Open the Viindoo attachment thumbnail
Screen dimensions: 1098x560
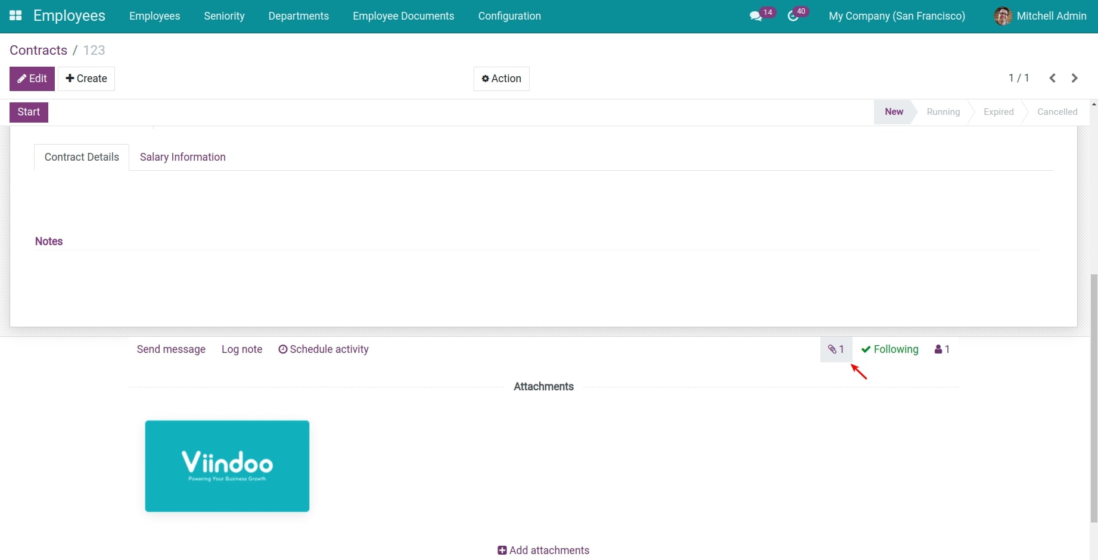pyautogui.click(x=227, y=466)
